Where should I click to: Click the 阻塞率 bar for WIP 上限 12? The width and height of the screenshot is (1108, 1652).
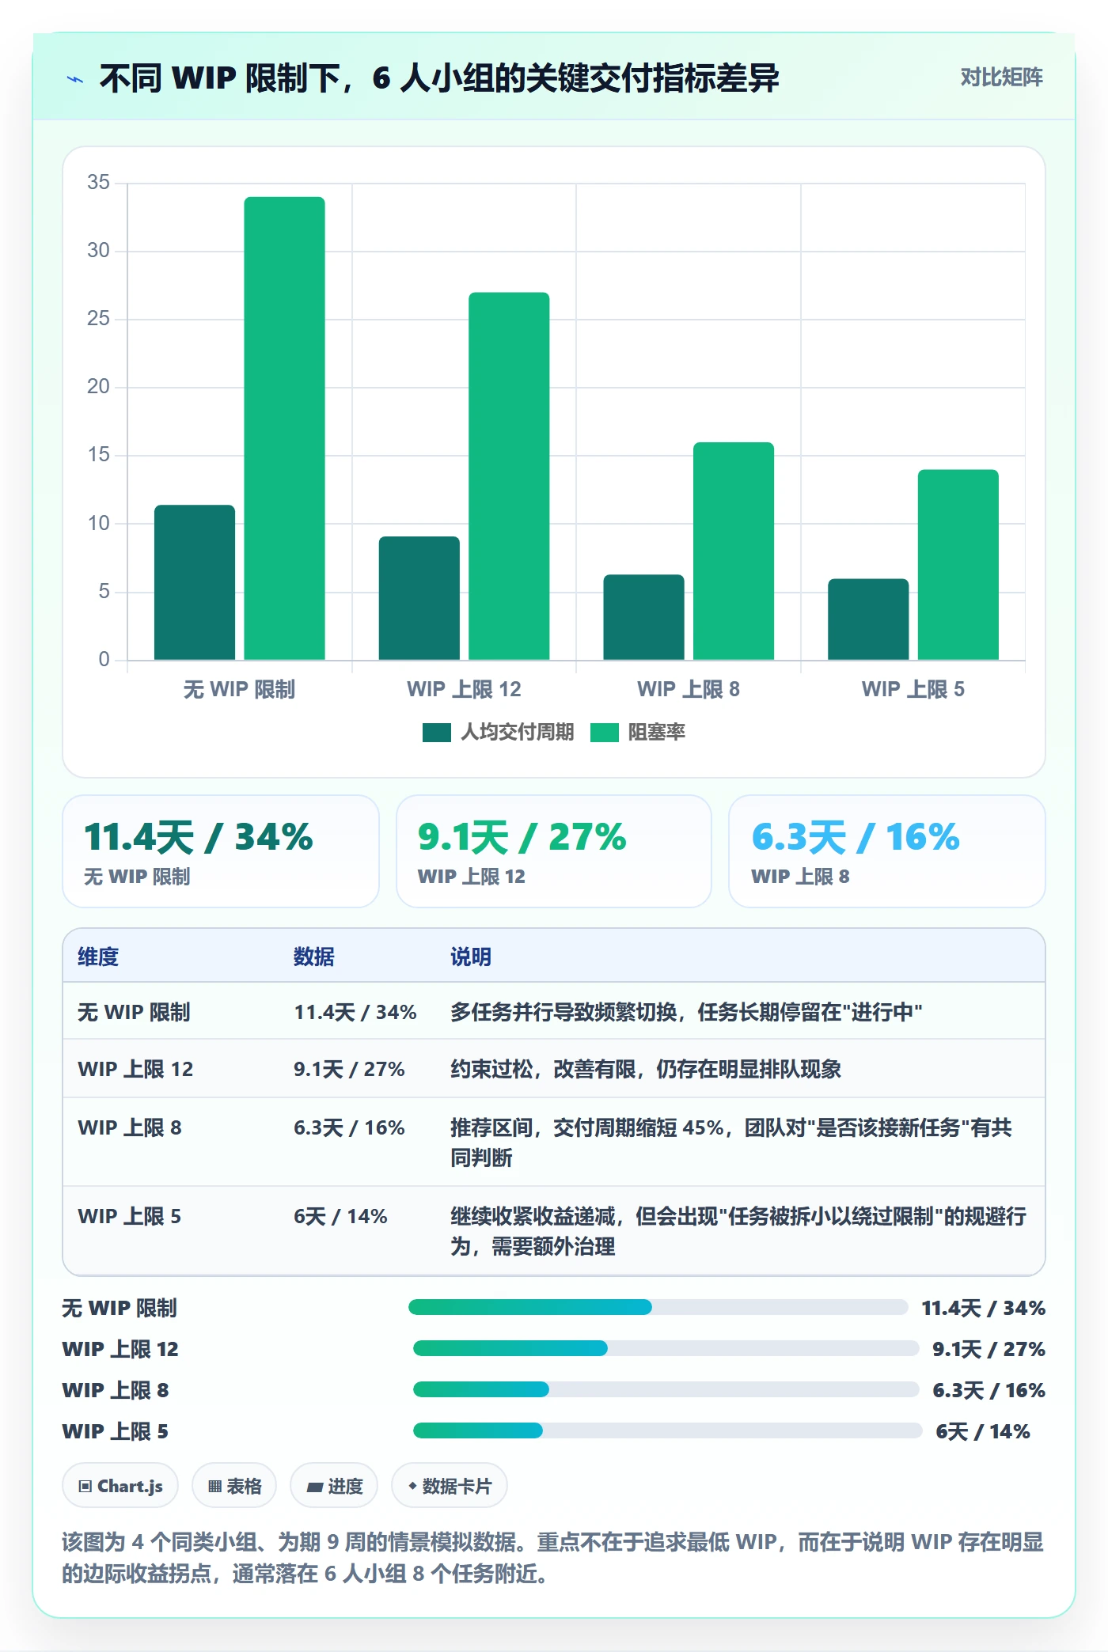[509, 476]
